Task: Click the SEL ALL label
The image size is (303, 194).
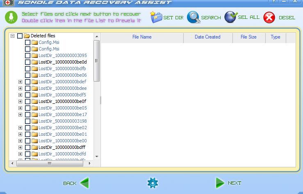Action: click(249, 17)
